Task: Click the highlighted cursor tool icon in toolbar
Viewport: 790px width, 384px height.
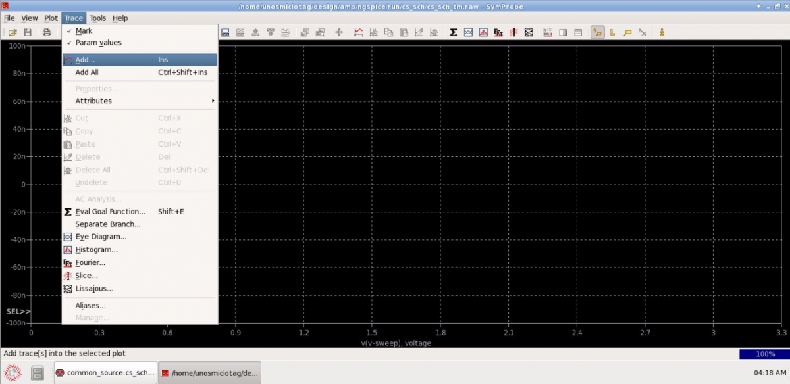Action: tap(598, 32)
